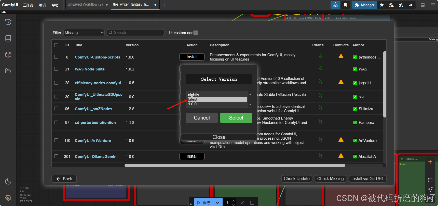This screenshot has width=438, height=206.
Task: Click the extension icon for WAS Node Suite
Action: (x=321, y=68)
